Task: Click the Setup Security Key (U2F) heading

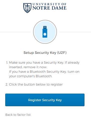Action: coord(45,53)
